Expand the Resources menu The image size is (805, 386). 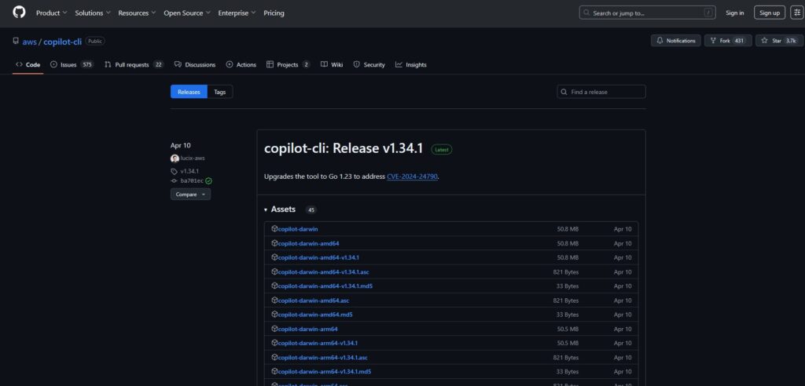tap(137, 13)
